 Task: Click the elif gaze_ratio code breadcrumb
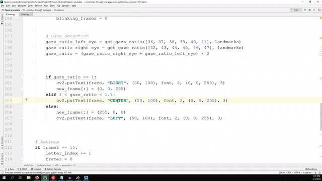(65, 165)
